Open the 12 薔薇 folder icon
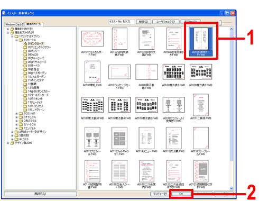This screenshot has width=259, height=201. 25,84
